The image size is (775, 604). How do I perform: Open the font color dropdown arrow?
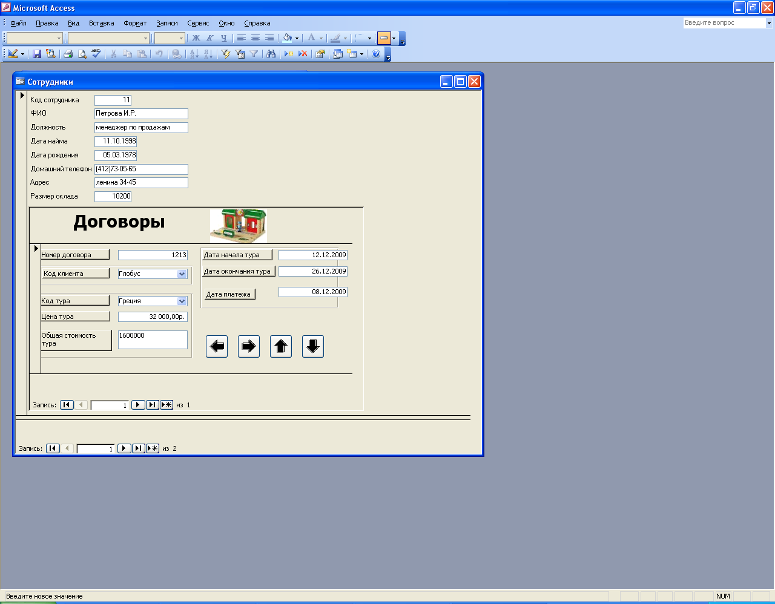(x=321, y=38)
